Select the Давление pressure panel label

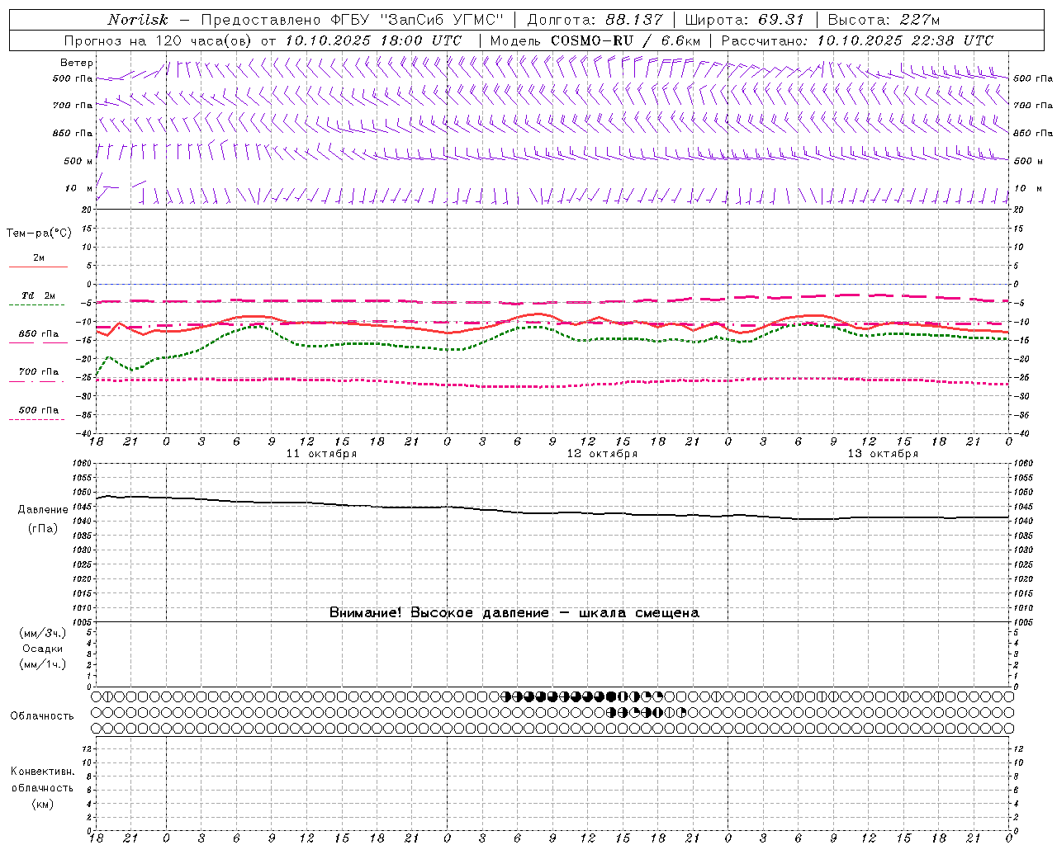(x=43, y=510)
